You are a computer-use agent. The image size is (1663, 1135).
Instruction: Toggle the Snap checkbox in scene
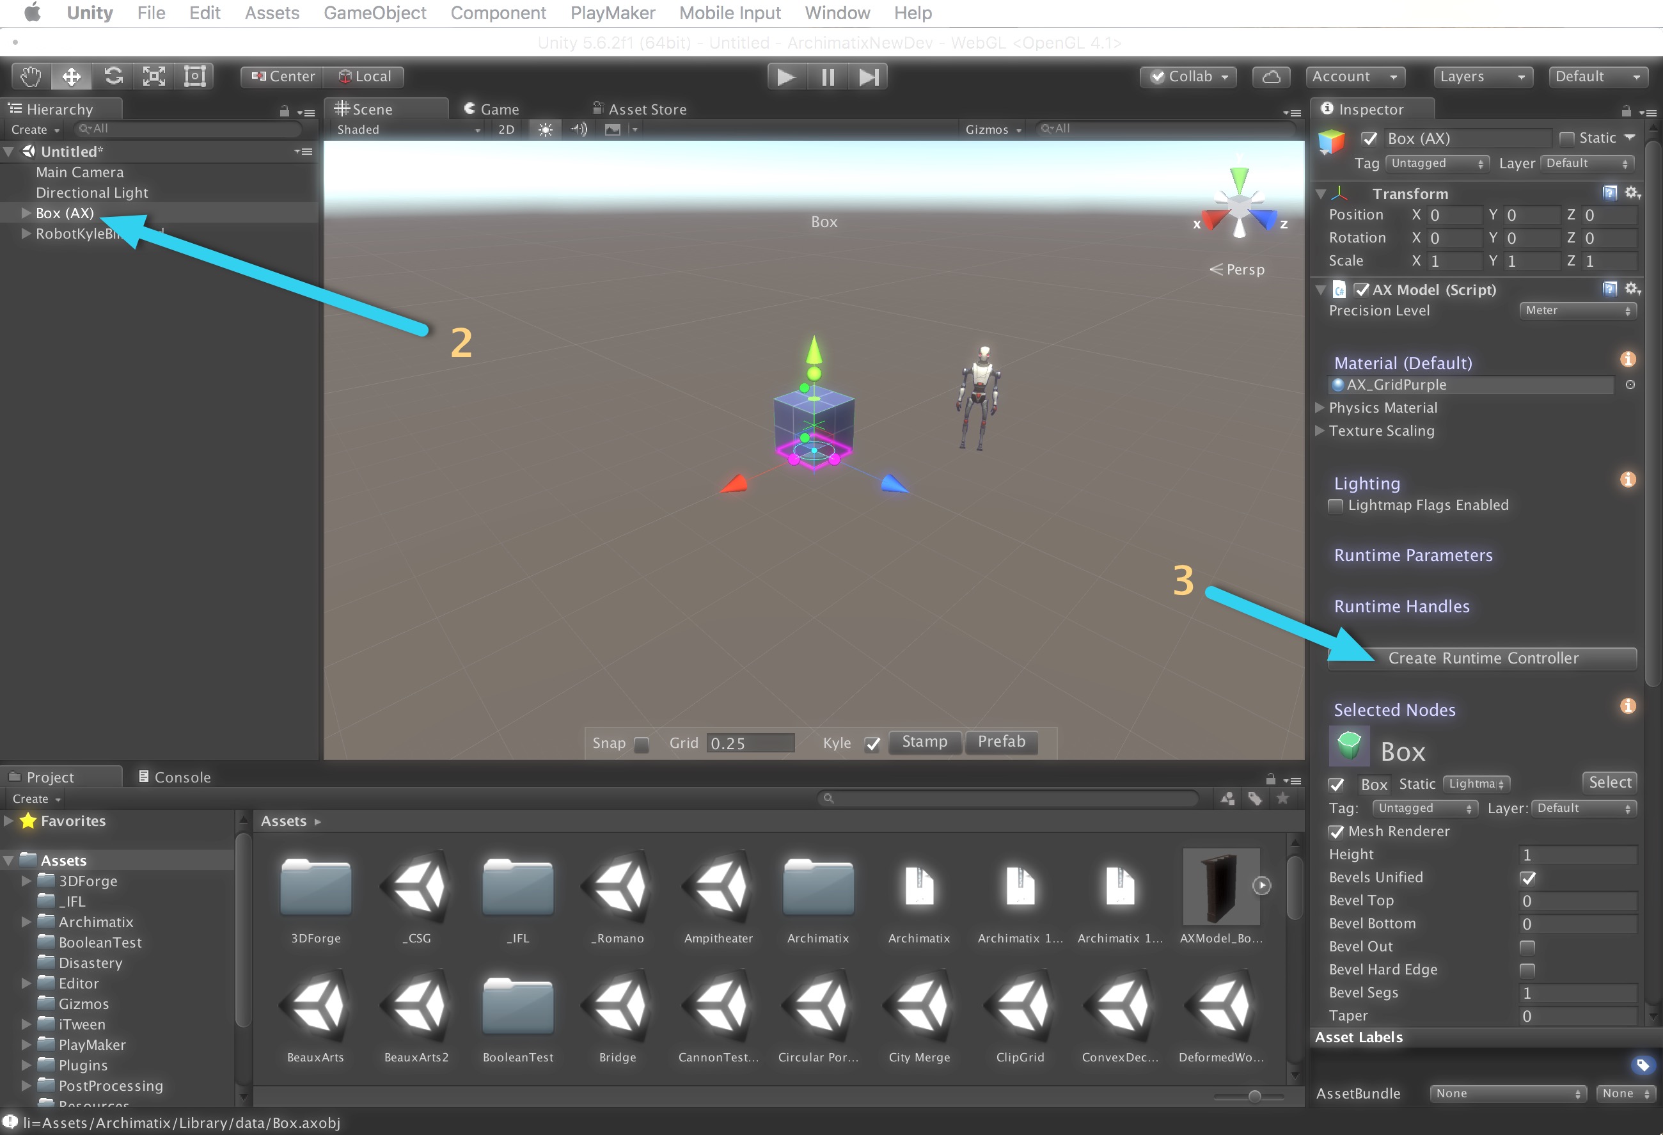tap(642, 744)
